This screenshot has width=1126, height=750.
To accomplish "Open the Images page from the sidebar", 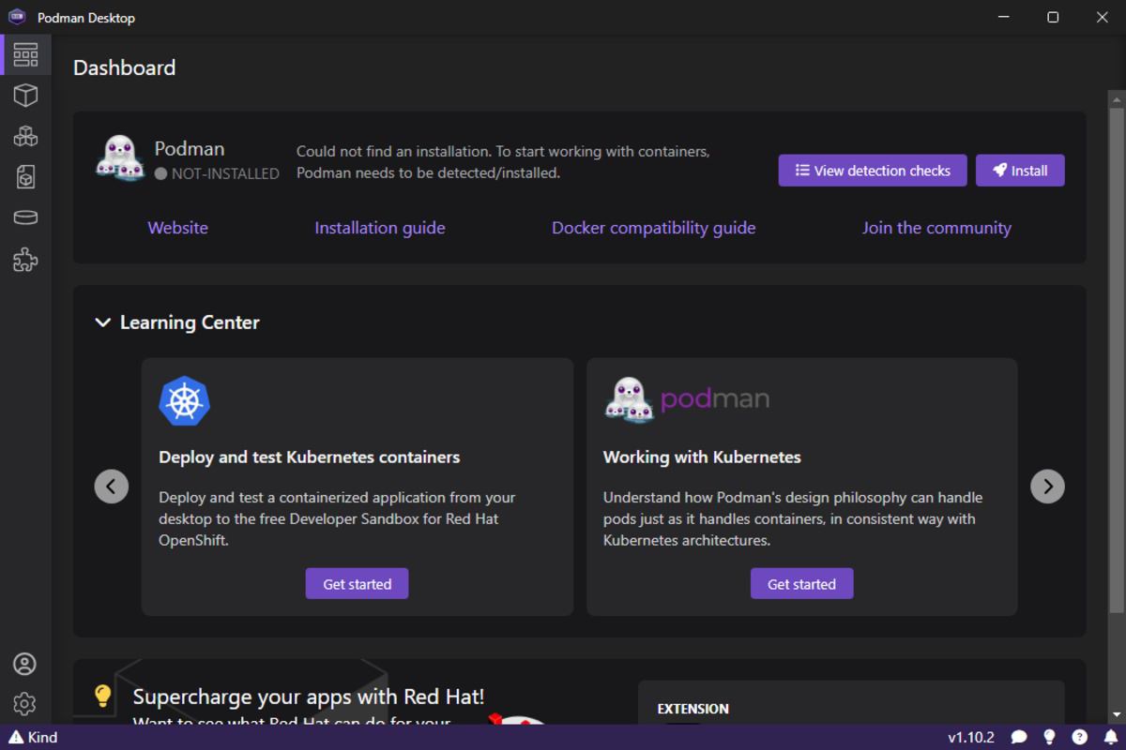I will coord(25,175).
